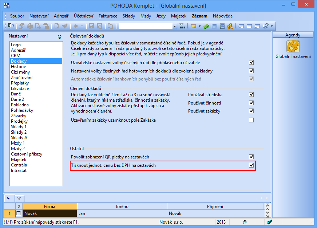The height and width of the screenshot is (228, 317).
Task: Click the Jan cell in Jméno column
Action: click(x=122, y=213)
